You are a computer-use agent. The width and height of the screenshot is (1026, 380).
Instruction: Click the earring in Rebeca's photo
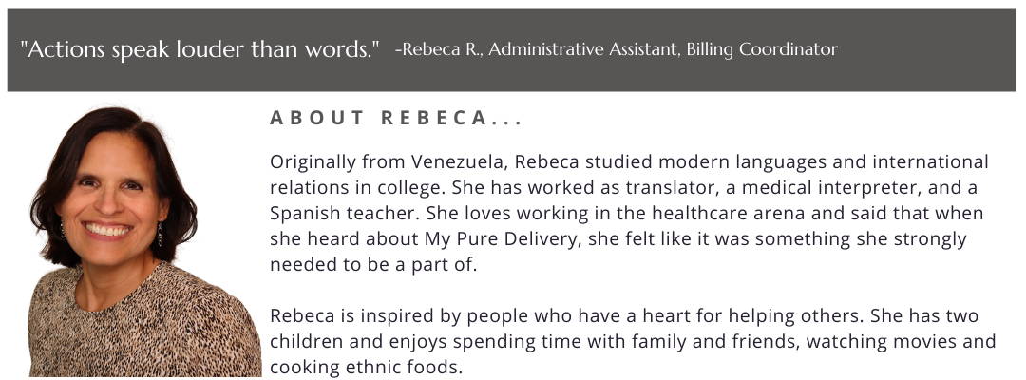coord(160,235)
